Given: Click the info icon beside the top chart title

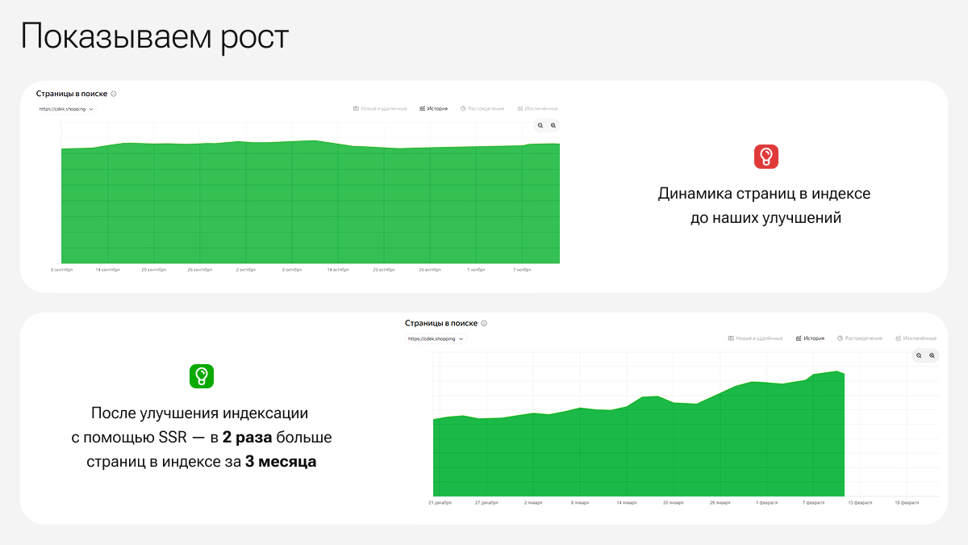Looking at the screenshot, I should 114,94.
